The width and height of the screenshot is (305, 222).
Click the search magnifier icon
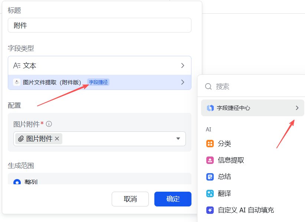coord(208,86)
